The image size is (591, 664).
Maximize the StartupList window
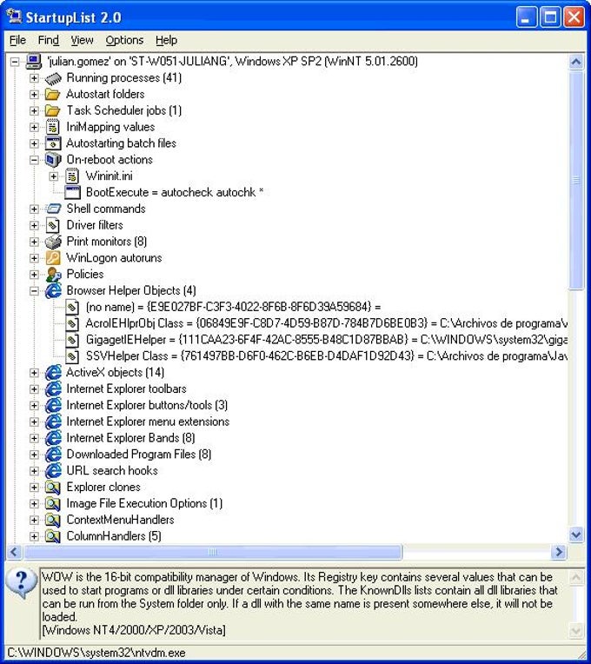[550, 17]
